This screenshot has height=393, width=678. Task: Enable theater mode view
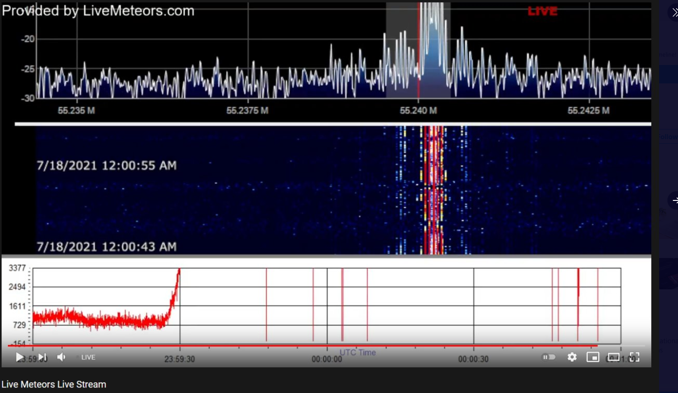coord(614,357)
